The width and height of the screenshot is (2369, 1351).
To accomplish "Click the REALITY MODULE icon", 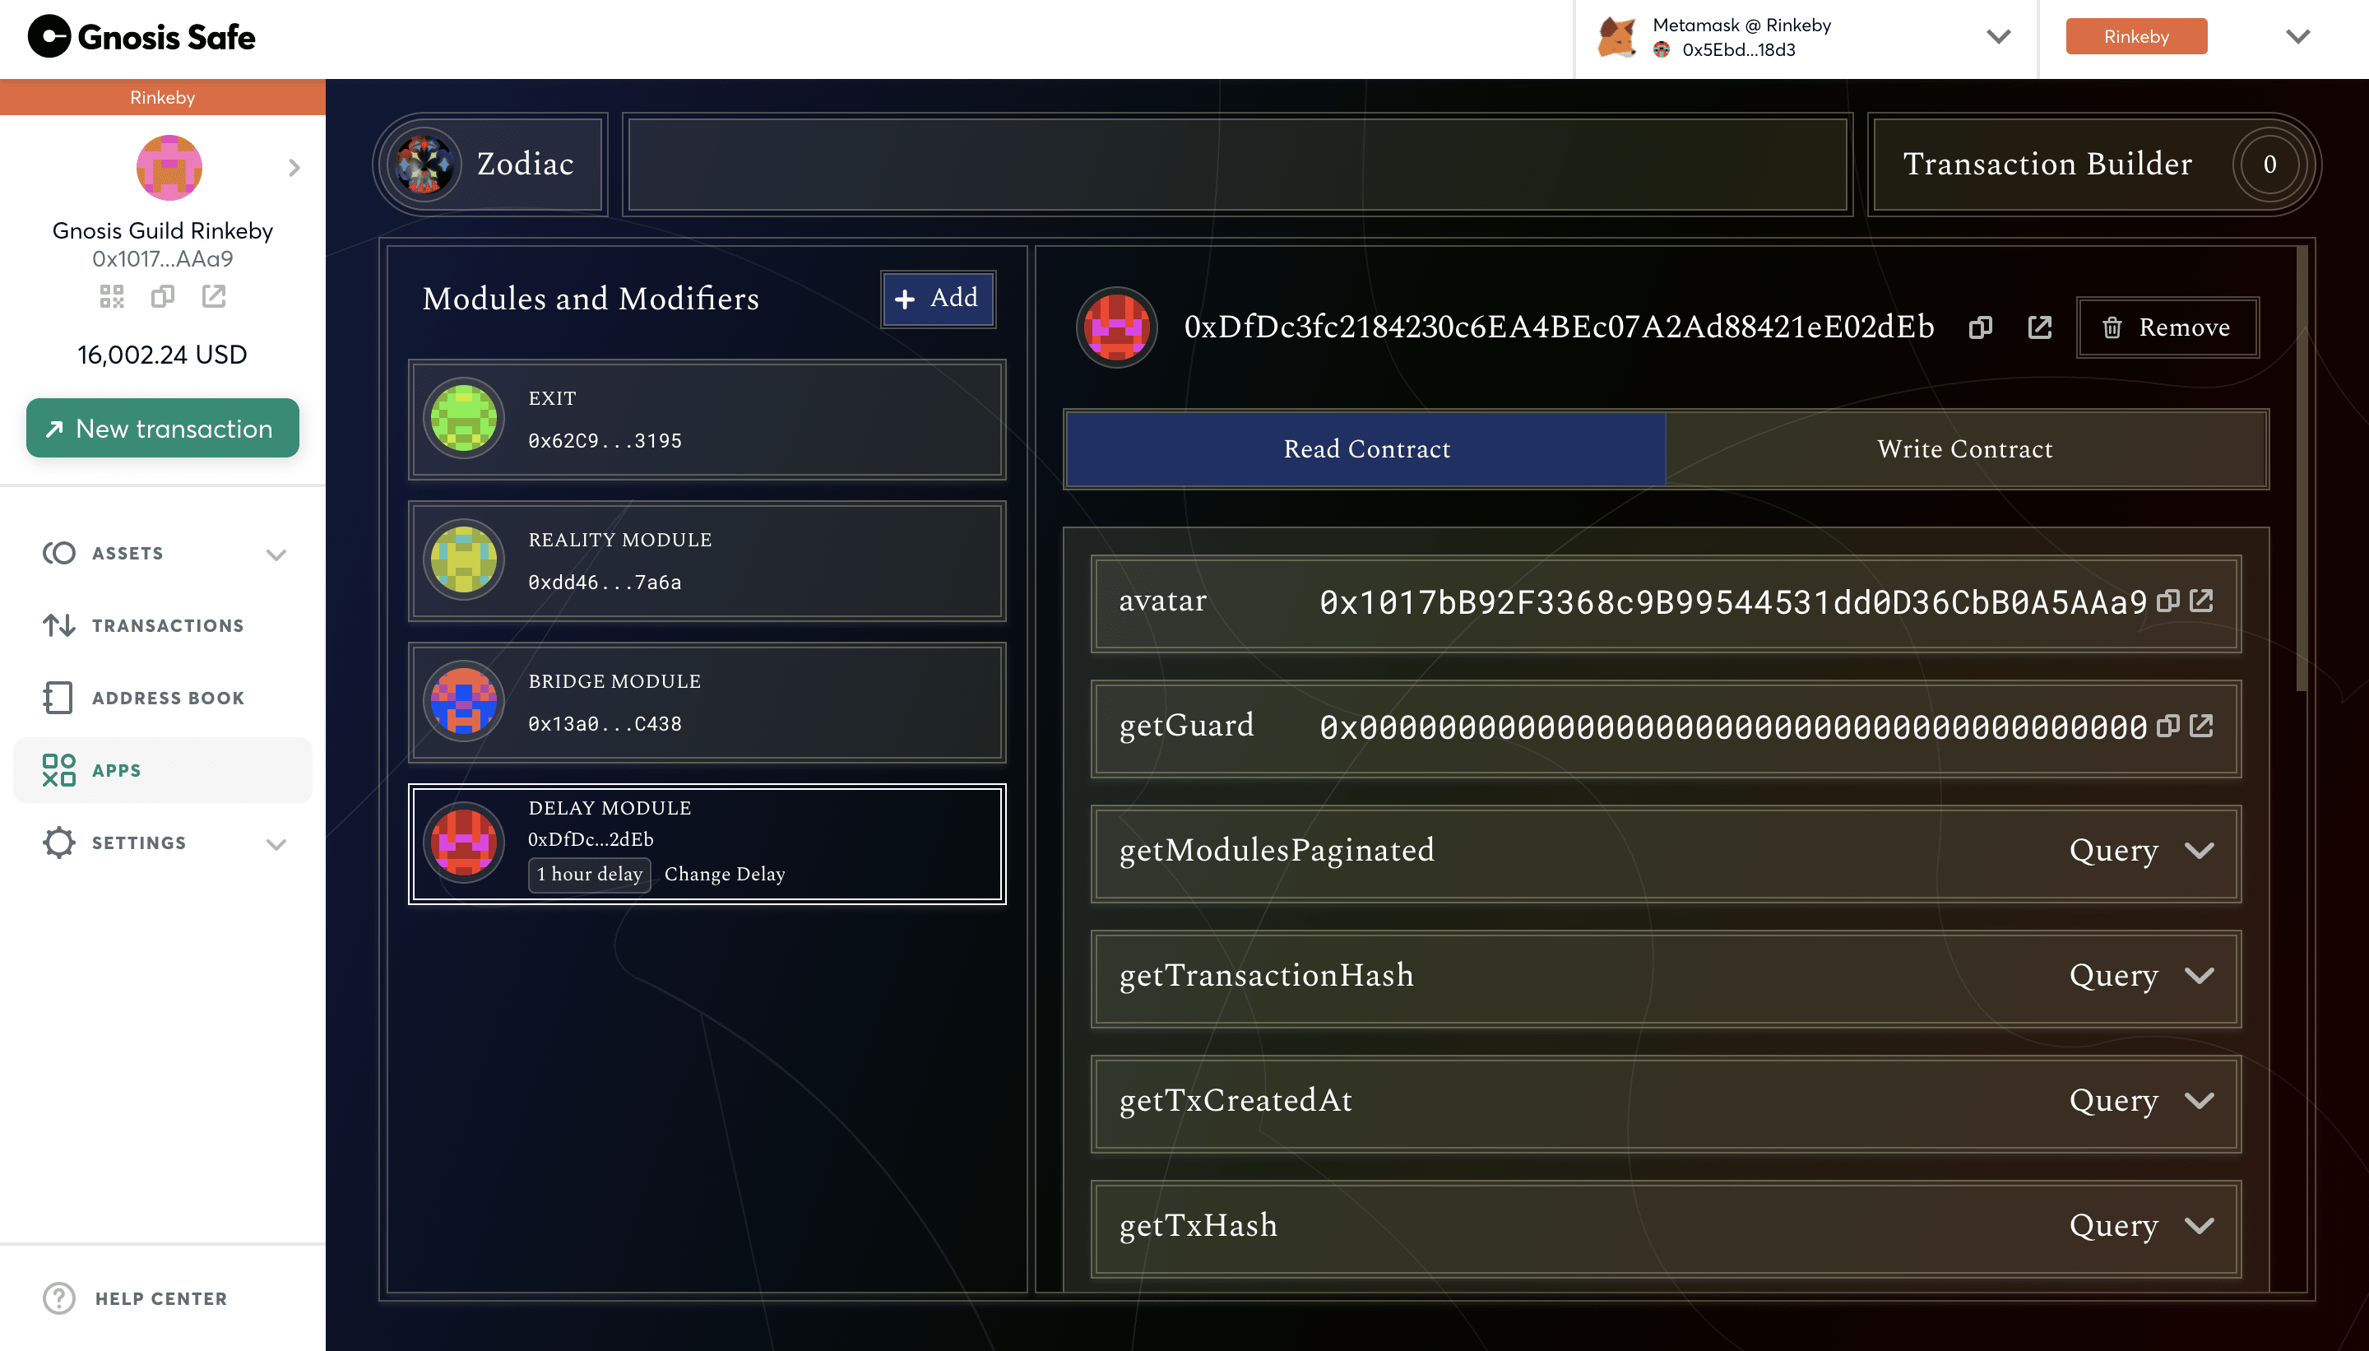I will (466, 562).
